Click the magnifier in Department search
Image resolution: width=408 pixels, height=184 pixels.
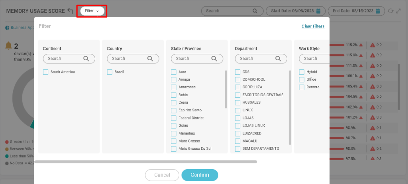point(278,58)
